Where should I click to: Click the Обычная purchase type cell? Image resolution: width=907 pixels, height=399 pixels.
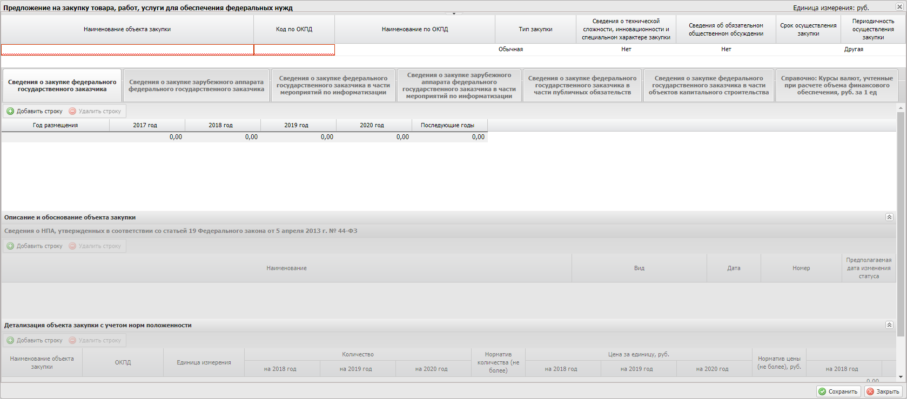click(x=536, y=49)
